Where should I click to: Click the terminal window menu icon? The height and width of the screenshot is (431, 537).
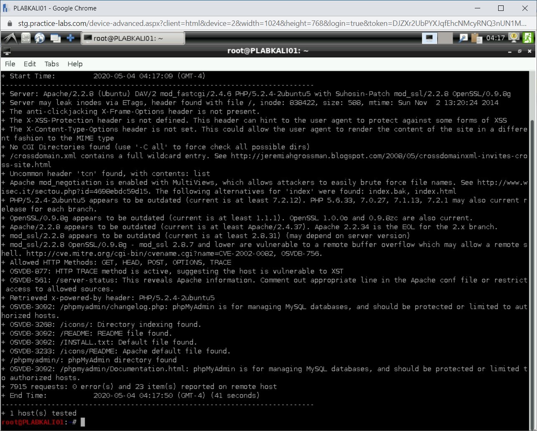click(6, 51)
